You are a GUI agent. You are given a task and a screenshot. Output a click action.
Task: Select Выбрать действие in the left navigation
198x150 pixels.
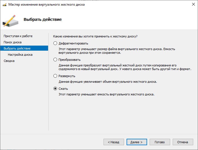pyautogui.click(x=17, y=48)
